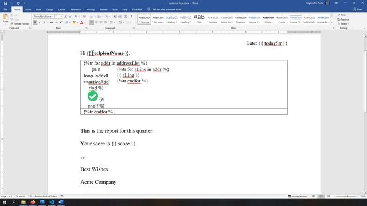Click Increase Indent icon
The height and width of the screenshot is (206, 367).
[x=120, y=17]
